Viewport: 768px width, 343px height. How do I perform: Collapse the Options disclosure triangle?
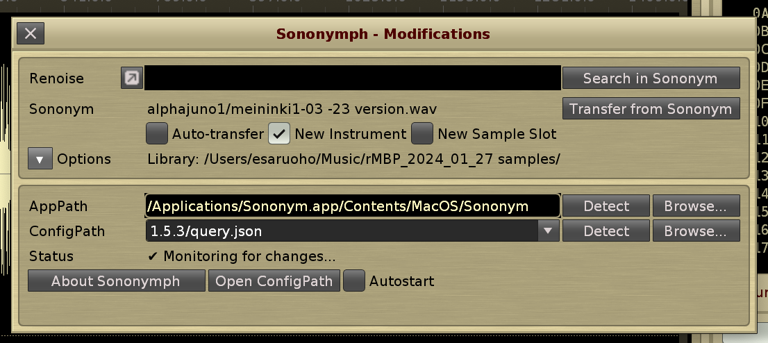(x=40, y=159)
